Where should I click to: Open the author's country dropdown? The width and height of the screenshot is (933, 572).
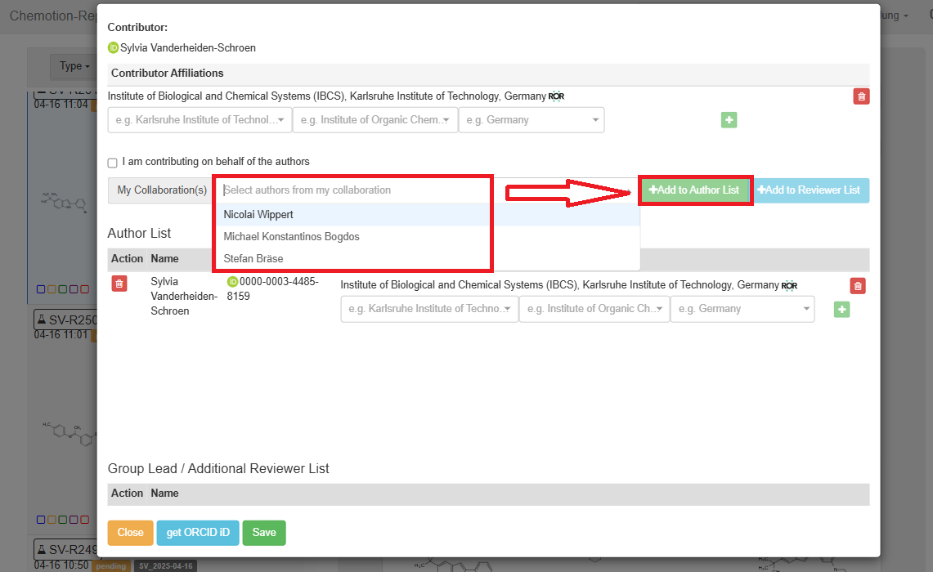[742, 309]
